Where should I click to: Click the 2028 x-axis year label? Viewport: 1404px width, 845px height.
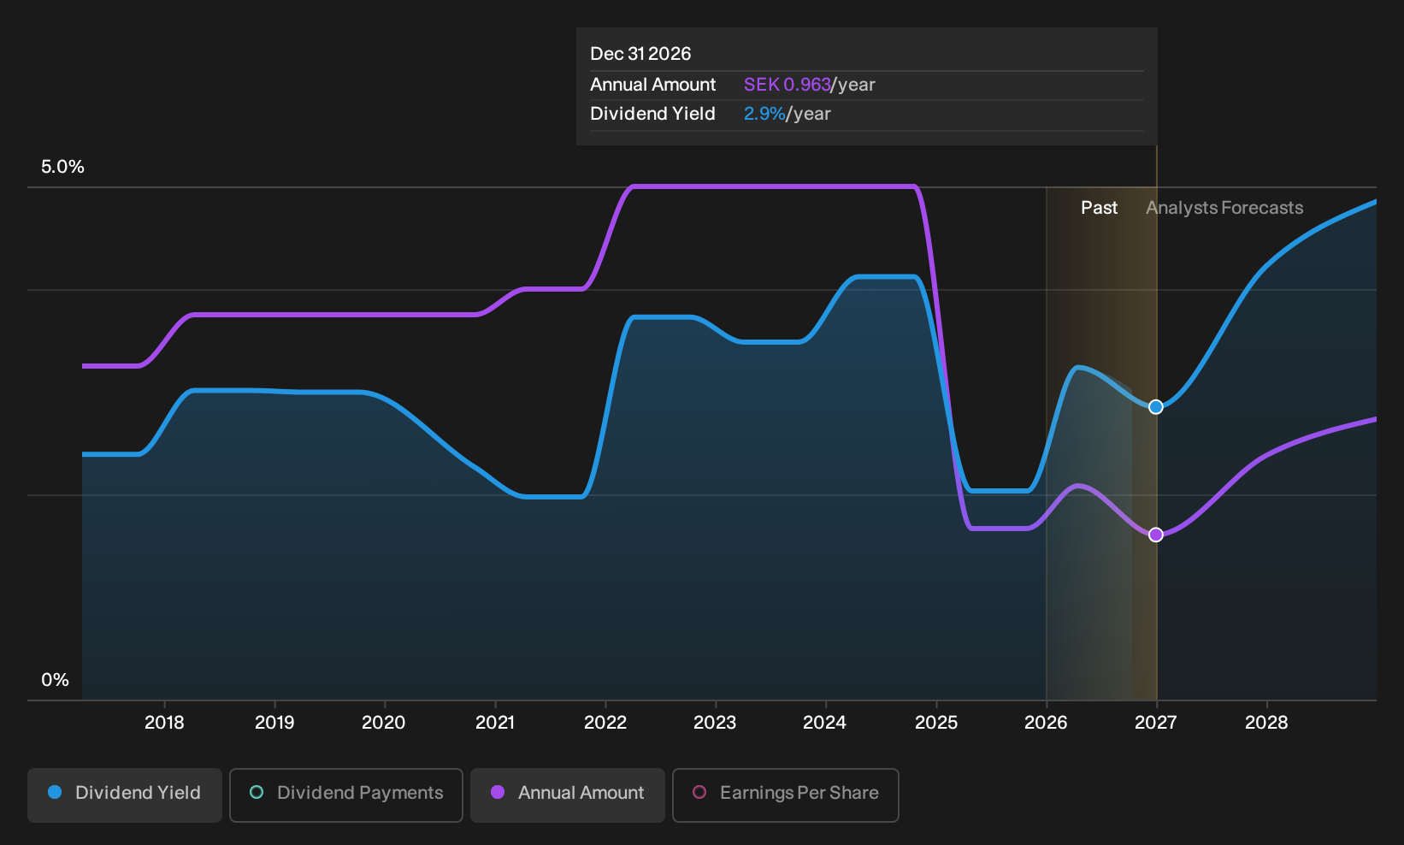tap(1266, 723)
